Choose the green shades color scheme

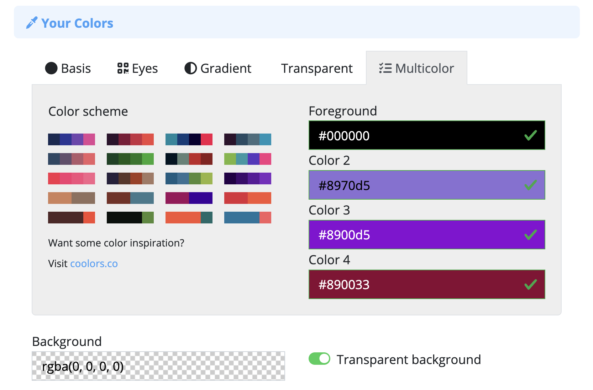pyautogui.click(x=130, y=159)
